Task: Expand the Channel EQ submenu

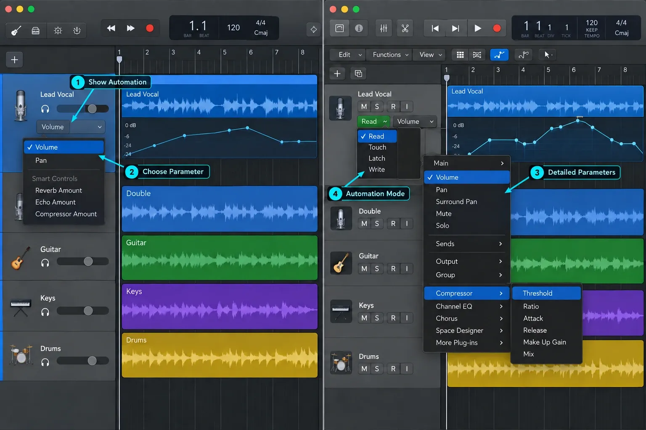Action: (467, 306)
